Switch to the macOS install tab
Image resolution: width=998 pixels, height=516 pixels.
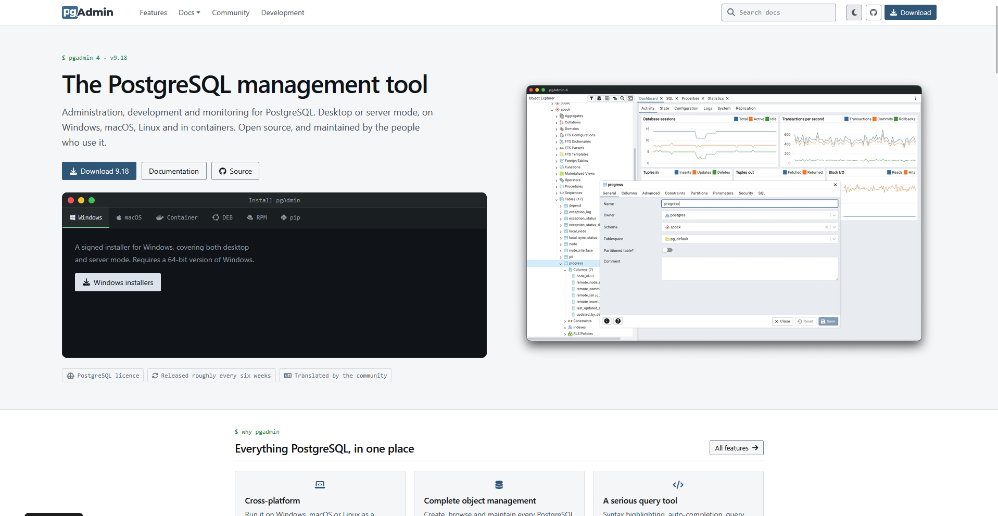[129, 217]
